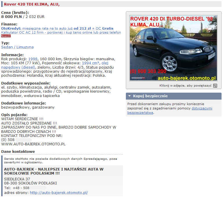This screenshot has width=223, height=198.
Task: Open the Kalkulator OC AC link
Action: point(61,32)
